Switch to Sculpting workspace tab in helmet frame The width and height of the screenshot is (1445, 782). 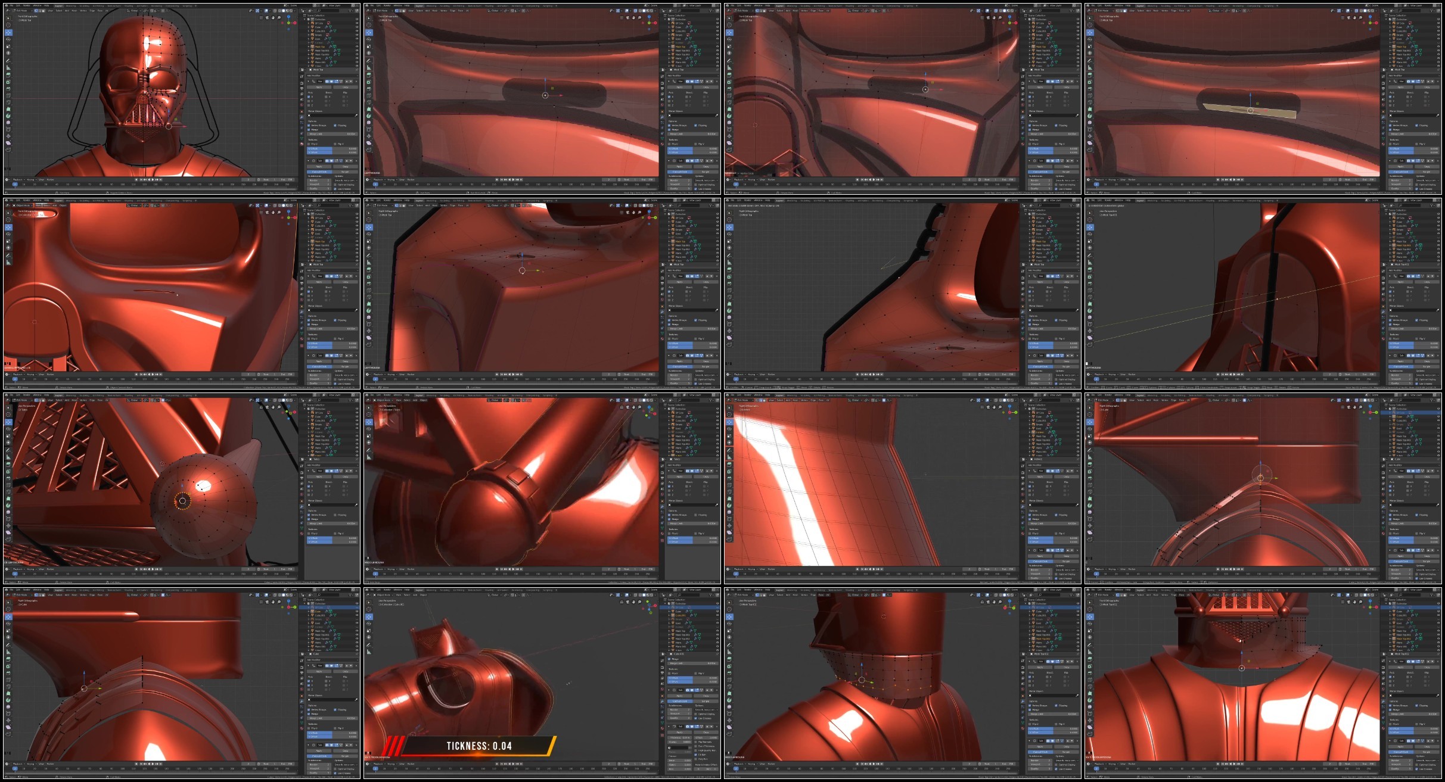tap(84, 6)
